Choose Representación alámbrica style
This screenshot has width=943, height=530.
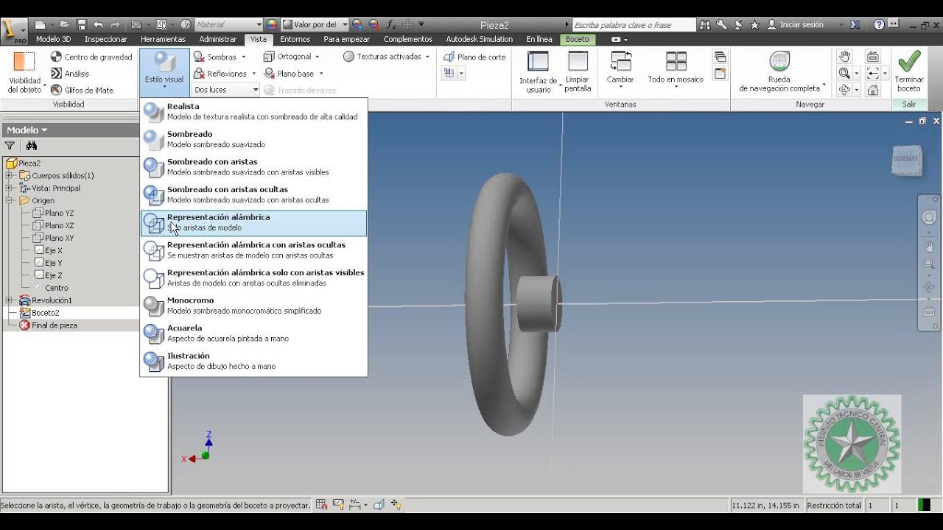tap(253, 222)
